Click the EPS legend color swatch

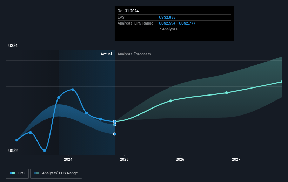coord(12,173)
